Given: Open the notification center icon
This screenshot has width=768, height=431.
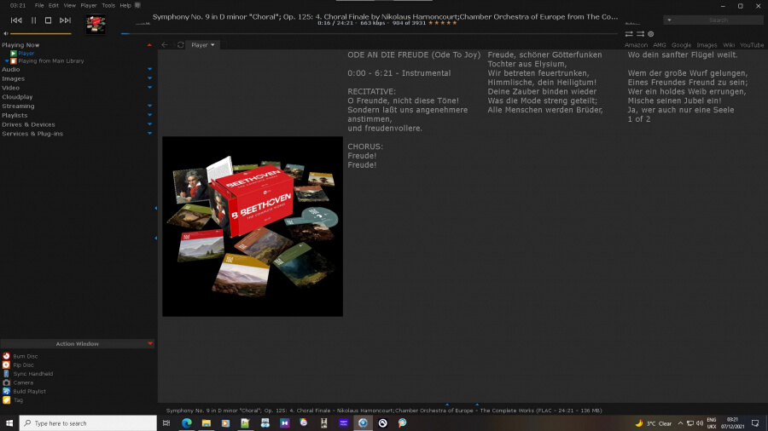Looking at the screenshot, I should click(755, 423).
